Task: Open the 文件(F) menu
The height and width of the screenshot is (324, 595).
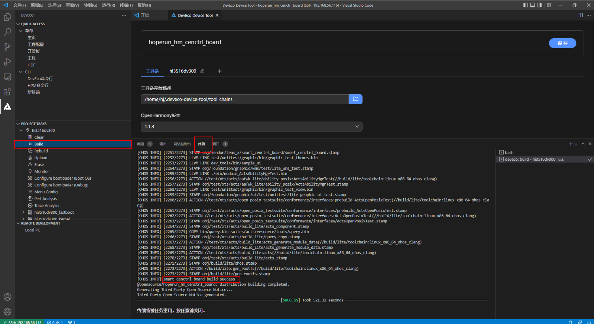Action: [x=20, y=5]
